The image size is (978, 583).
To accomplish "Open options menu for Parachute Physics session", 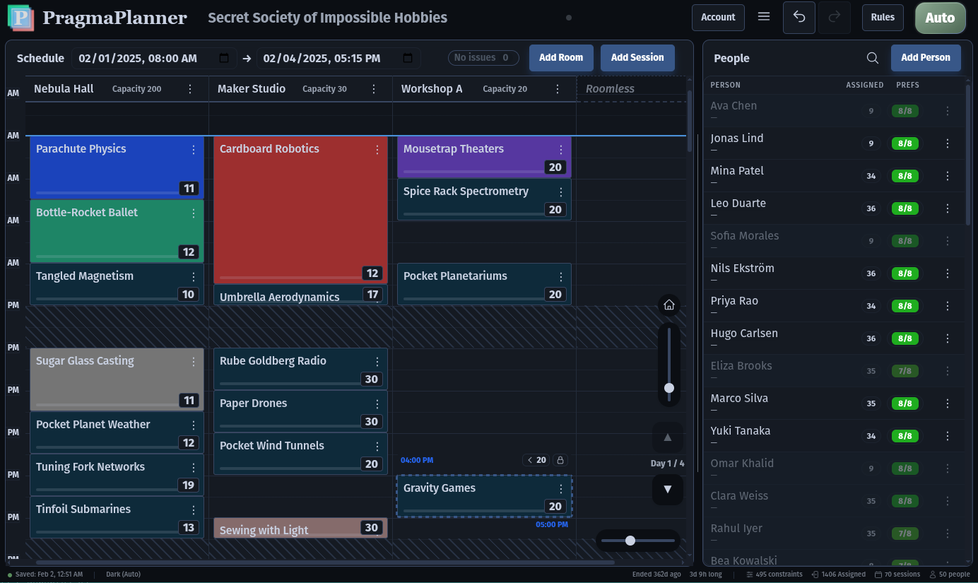I will coord(194,149).
